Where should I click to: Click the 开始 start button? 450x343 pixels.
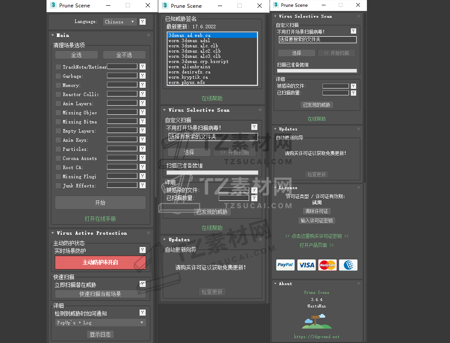tap(100, 203)
